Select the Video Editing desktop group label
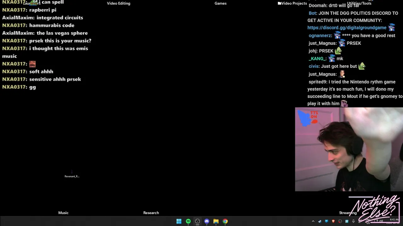Viewport: 403px width, 226px height. point(118,3)
